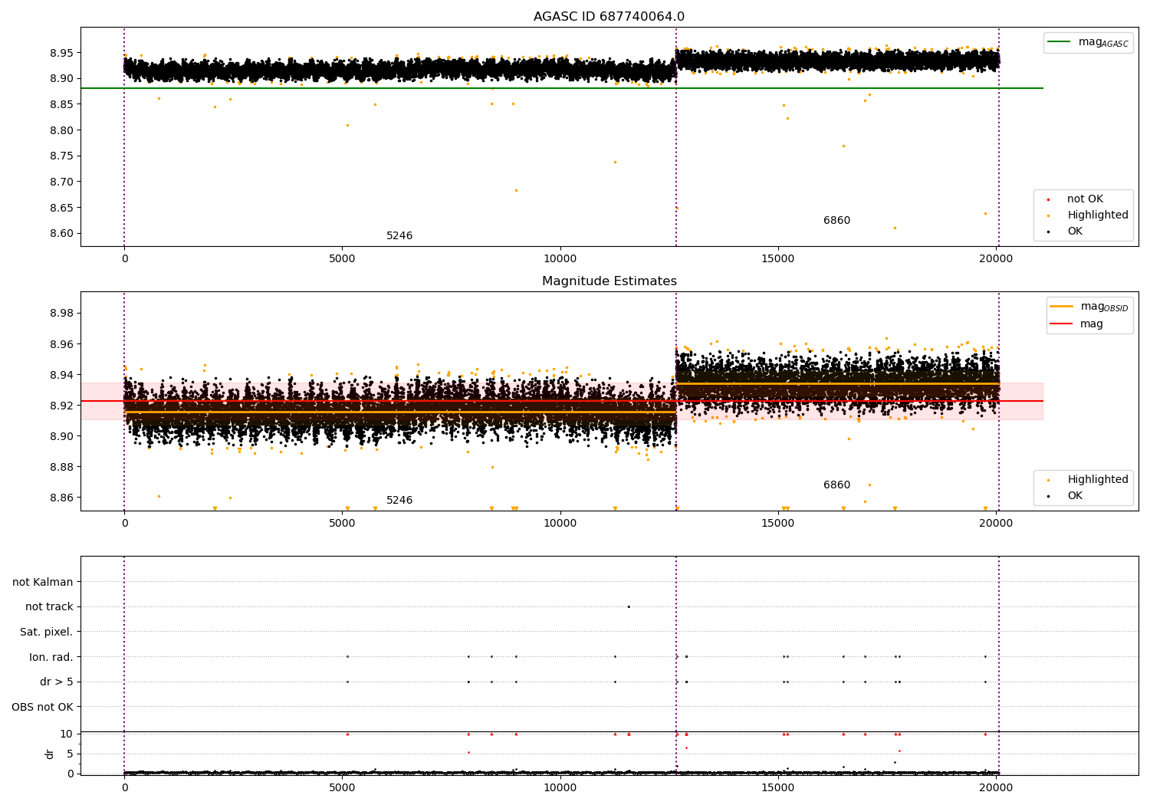Click the orange line sample beside mag OBSID
The height and width of the screenshot is (805, 1150).
tap(1061, 307)
